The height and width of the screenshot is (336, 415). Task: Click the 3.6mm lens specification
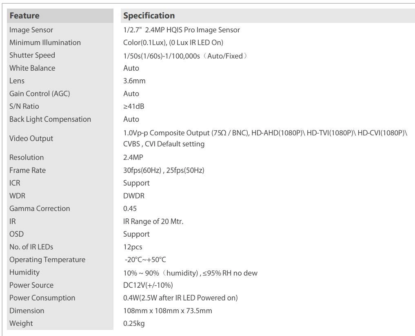[x=134, y=81]
